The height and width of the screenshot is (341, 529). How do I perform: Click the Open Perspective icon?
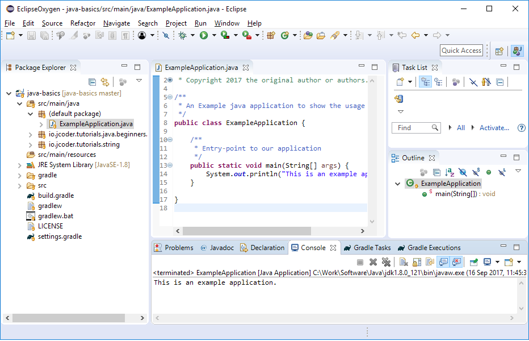(499, 51)
